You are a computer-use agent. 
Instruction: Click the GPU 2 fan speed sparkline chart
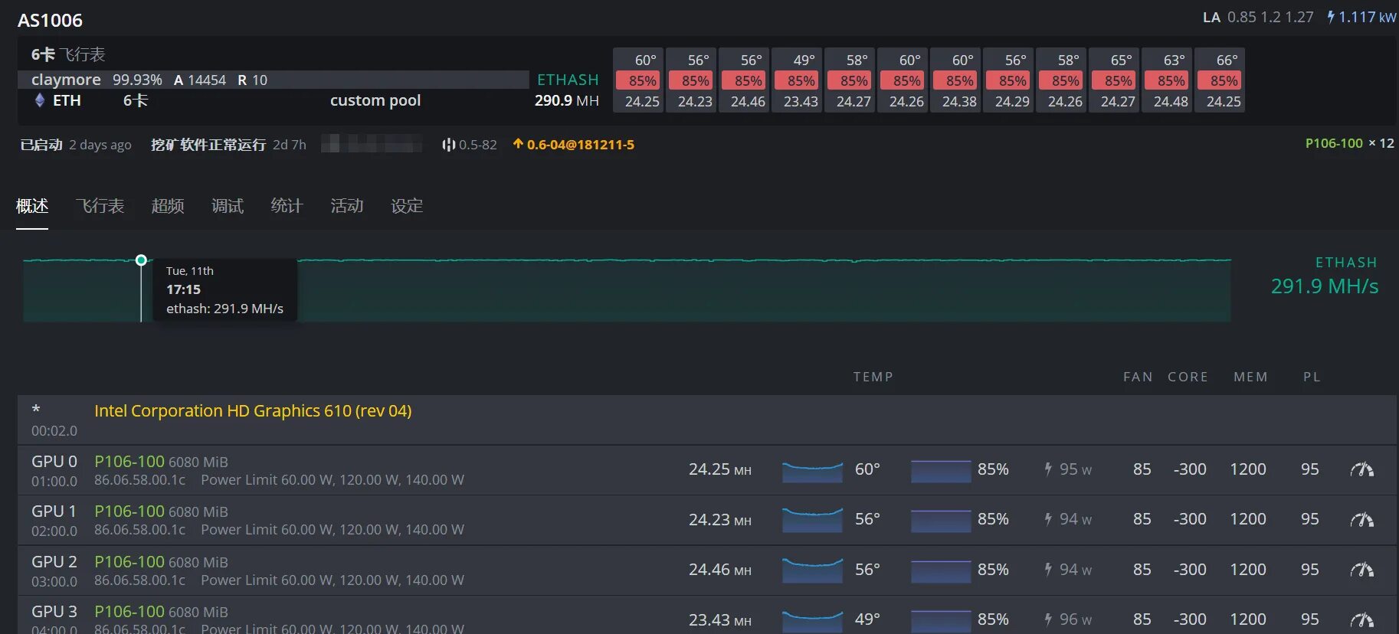pyautogui.click(x=941, y=570)
